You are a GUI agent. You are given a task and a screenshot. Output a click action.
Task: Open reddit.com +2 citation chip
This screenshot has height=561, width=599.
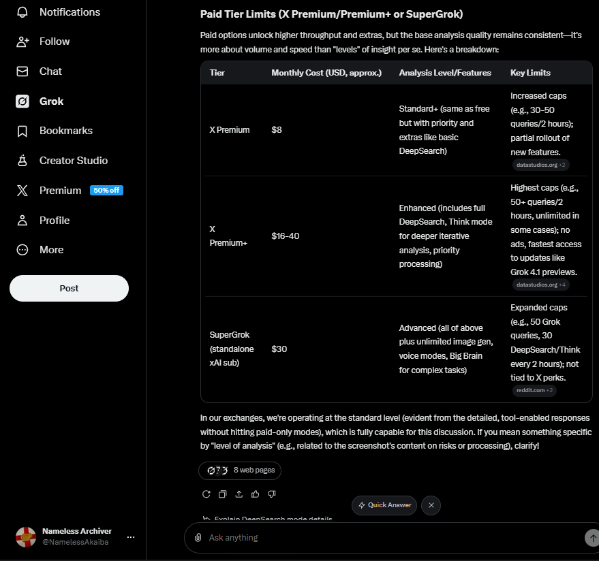(x=534, y=390)
